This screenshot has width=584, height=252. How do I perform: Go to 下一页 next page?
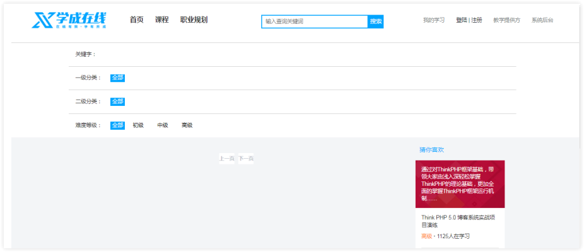[x=246, y=159]
